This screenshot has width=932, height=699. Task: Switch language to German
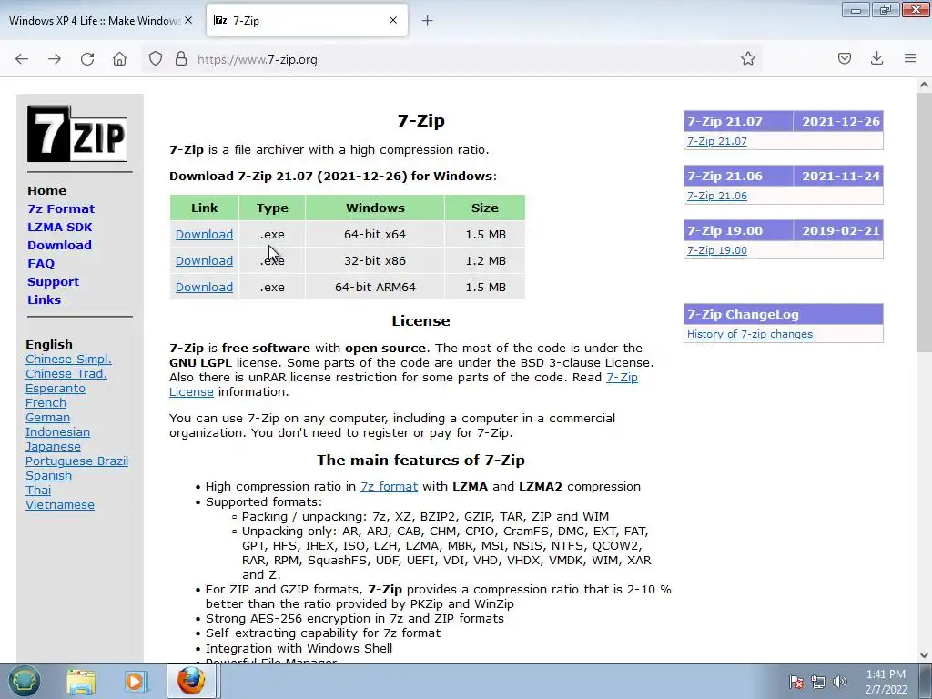click(47, 417)
